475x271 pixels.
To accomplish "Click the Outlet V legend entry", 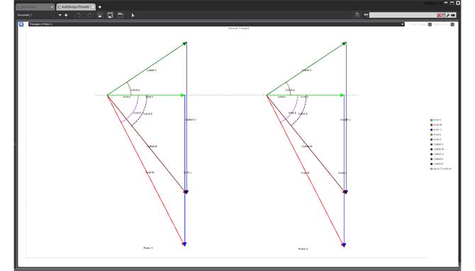I will 437,144.
